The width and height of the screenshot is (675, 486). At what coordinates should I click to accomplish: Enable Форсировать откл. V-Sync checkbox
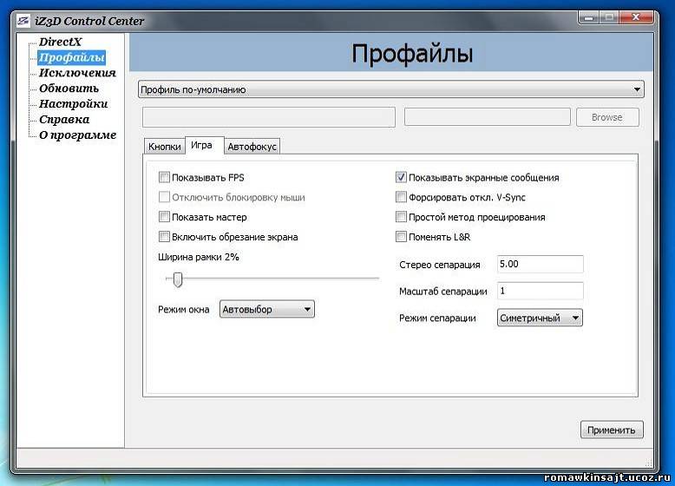tap(401, 197)
